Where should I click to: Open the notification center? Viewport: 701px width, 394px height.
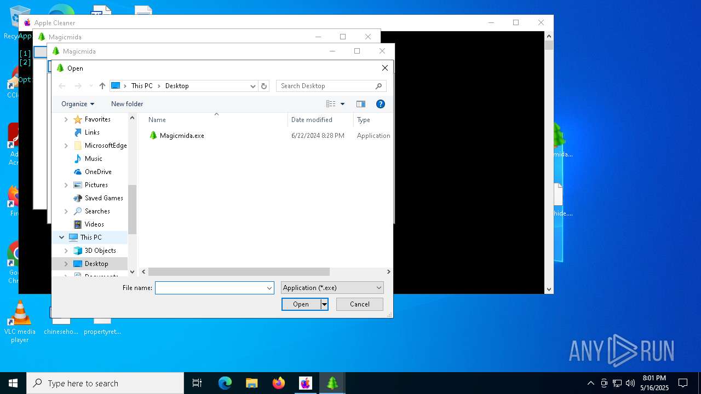683,383
